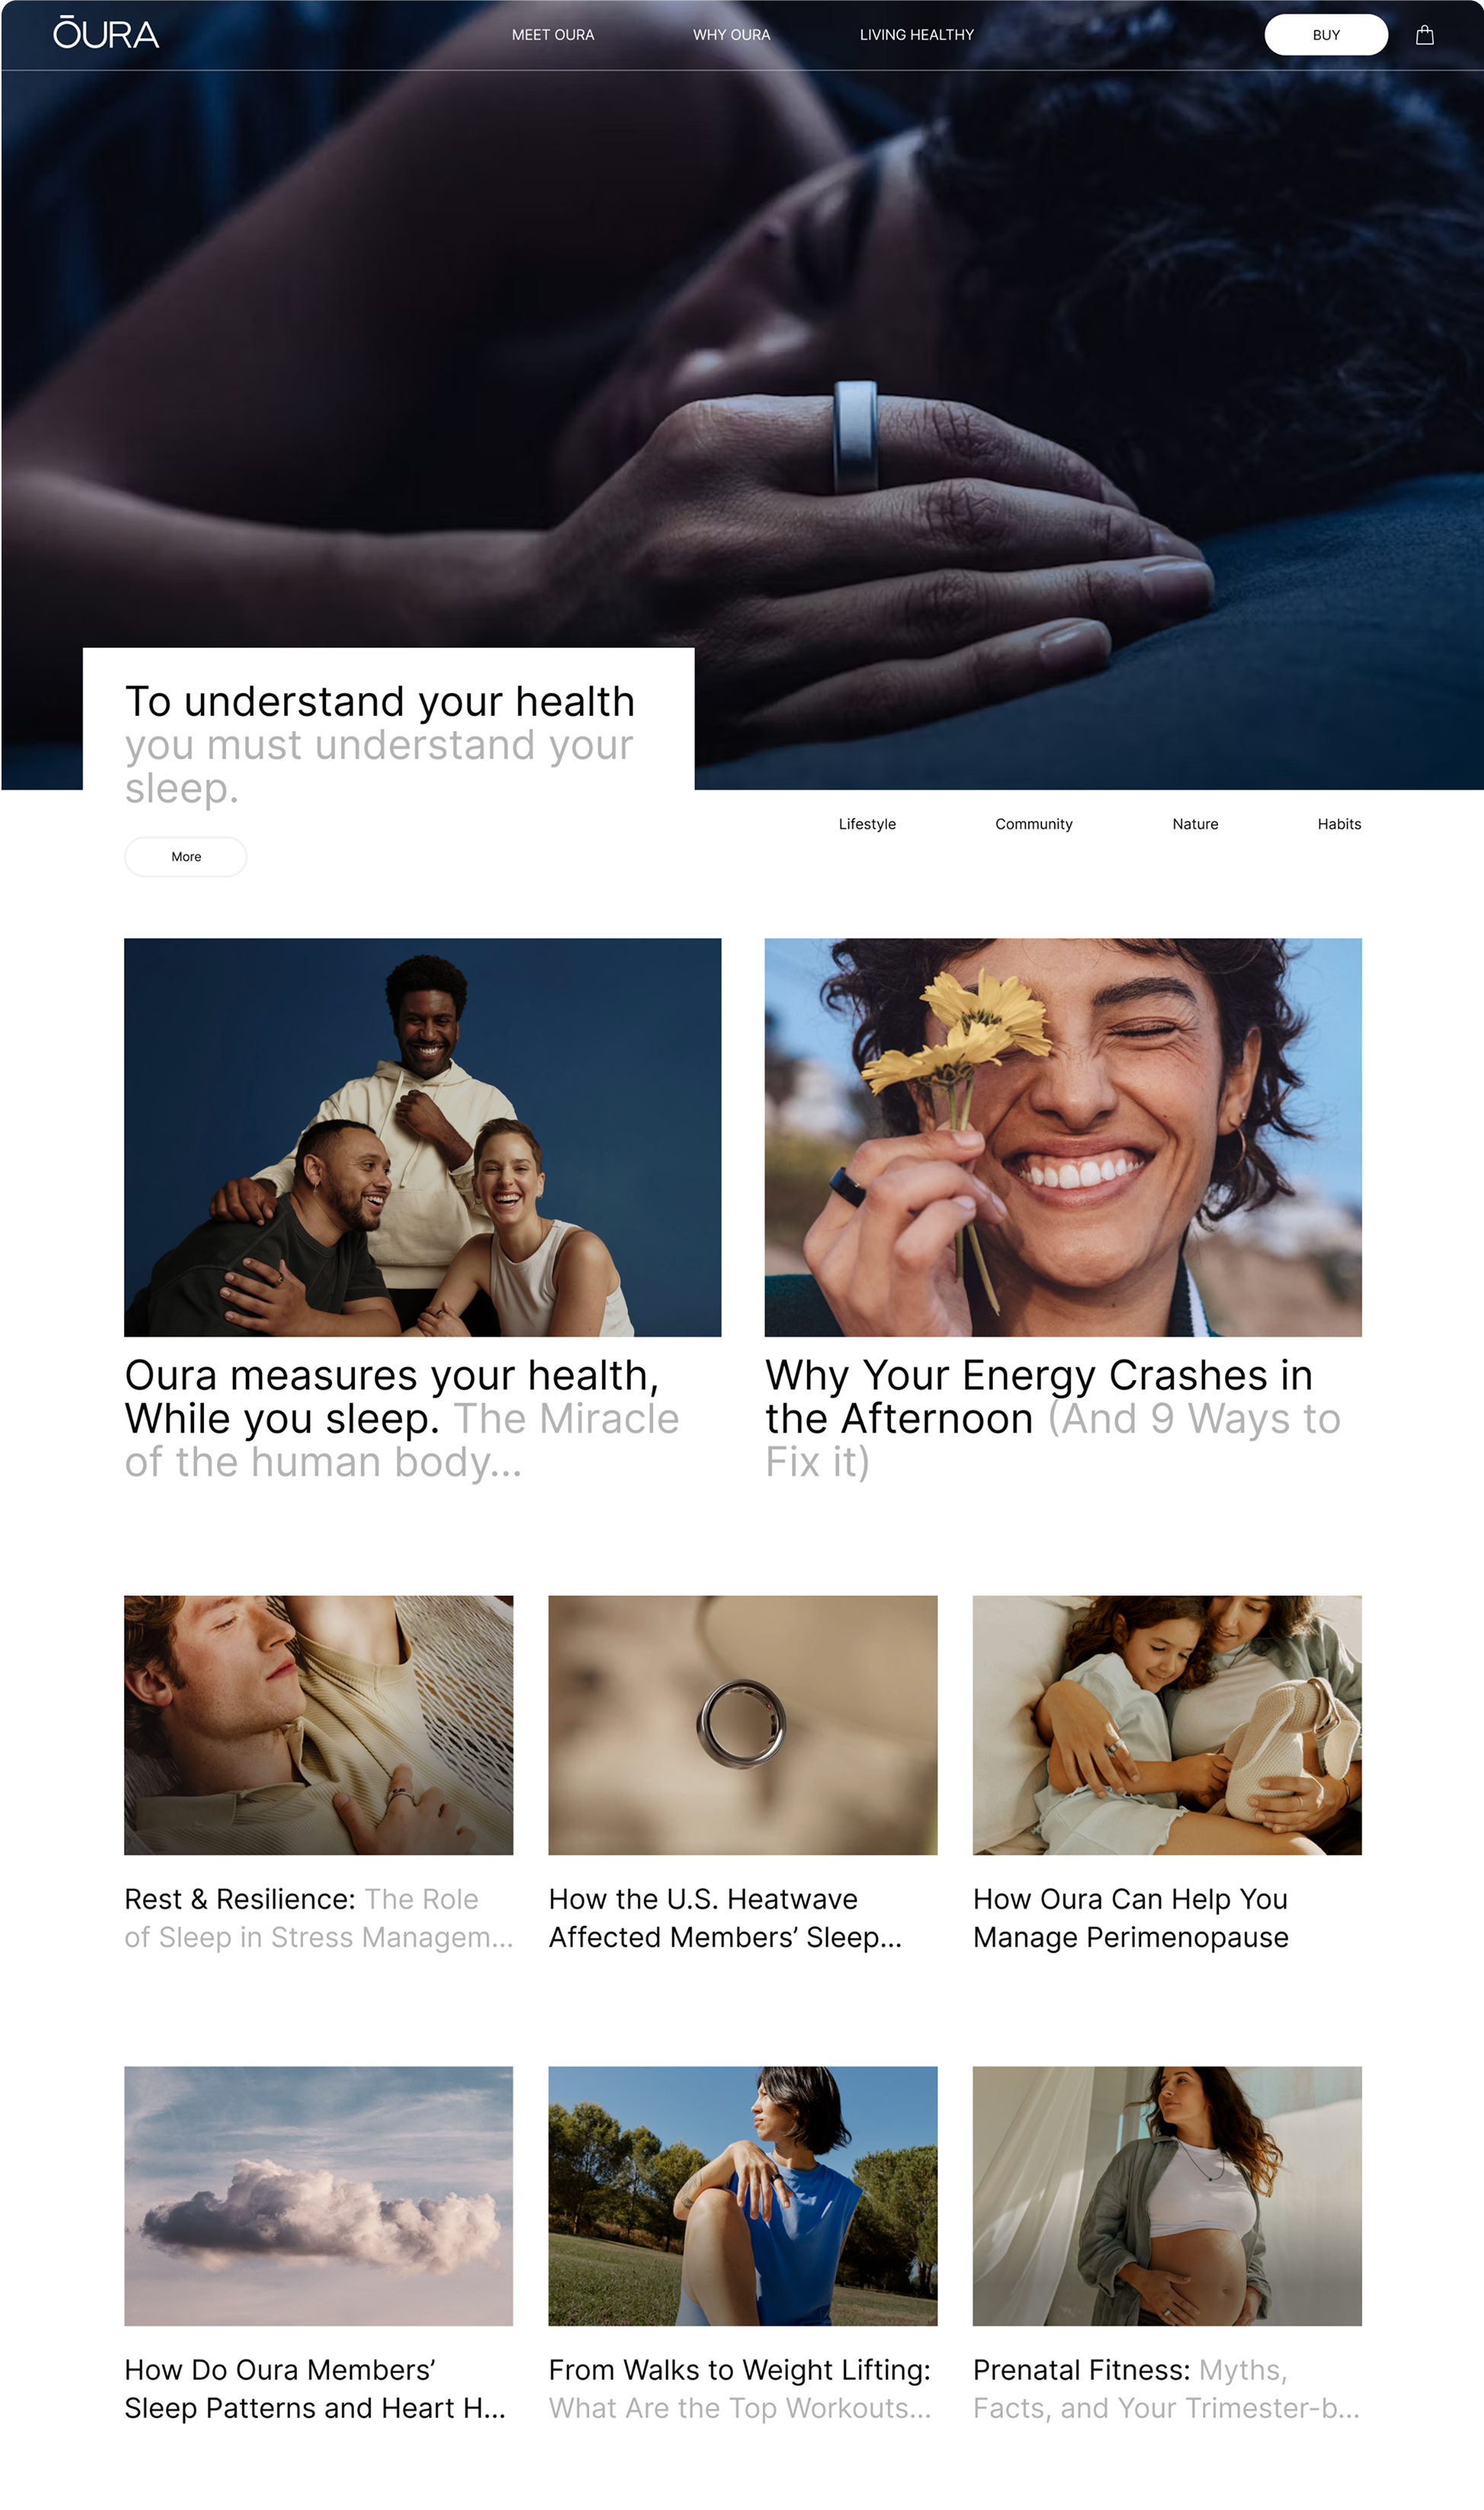
Task: Open the Prenatal Fitness article
Action: 1166,2389
